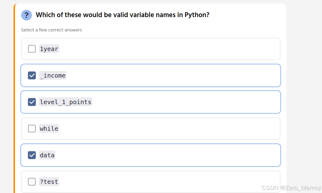Click the gray background outside the quiz card
322x193 pixels.
tap(303, 92)
